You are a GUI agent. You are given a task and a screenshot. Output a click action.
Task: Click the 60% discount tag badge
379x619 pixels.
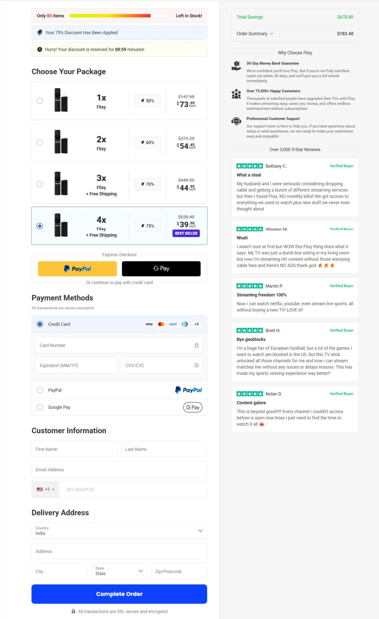pos(147,143)
